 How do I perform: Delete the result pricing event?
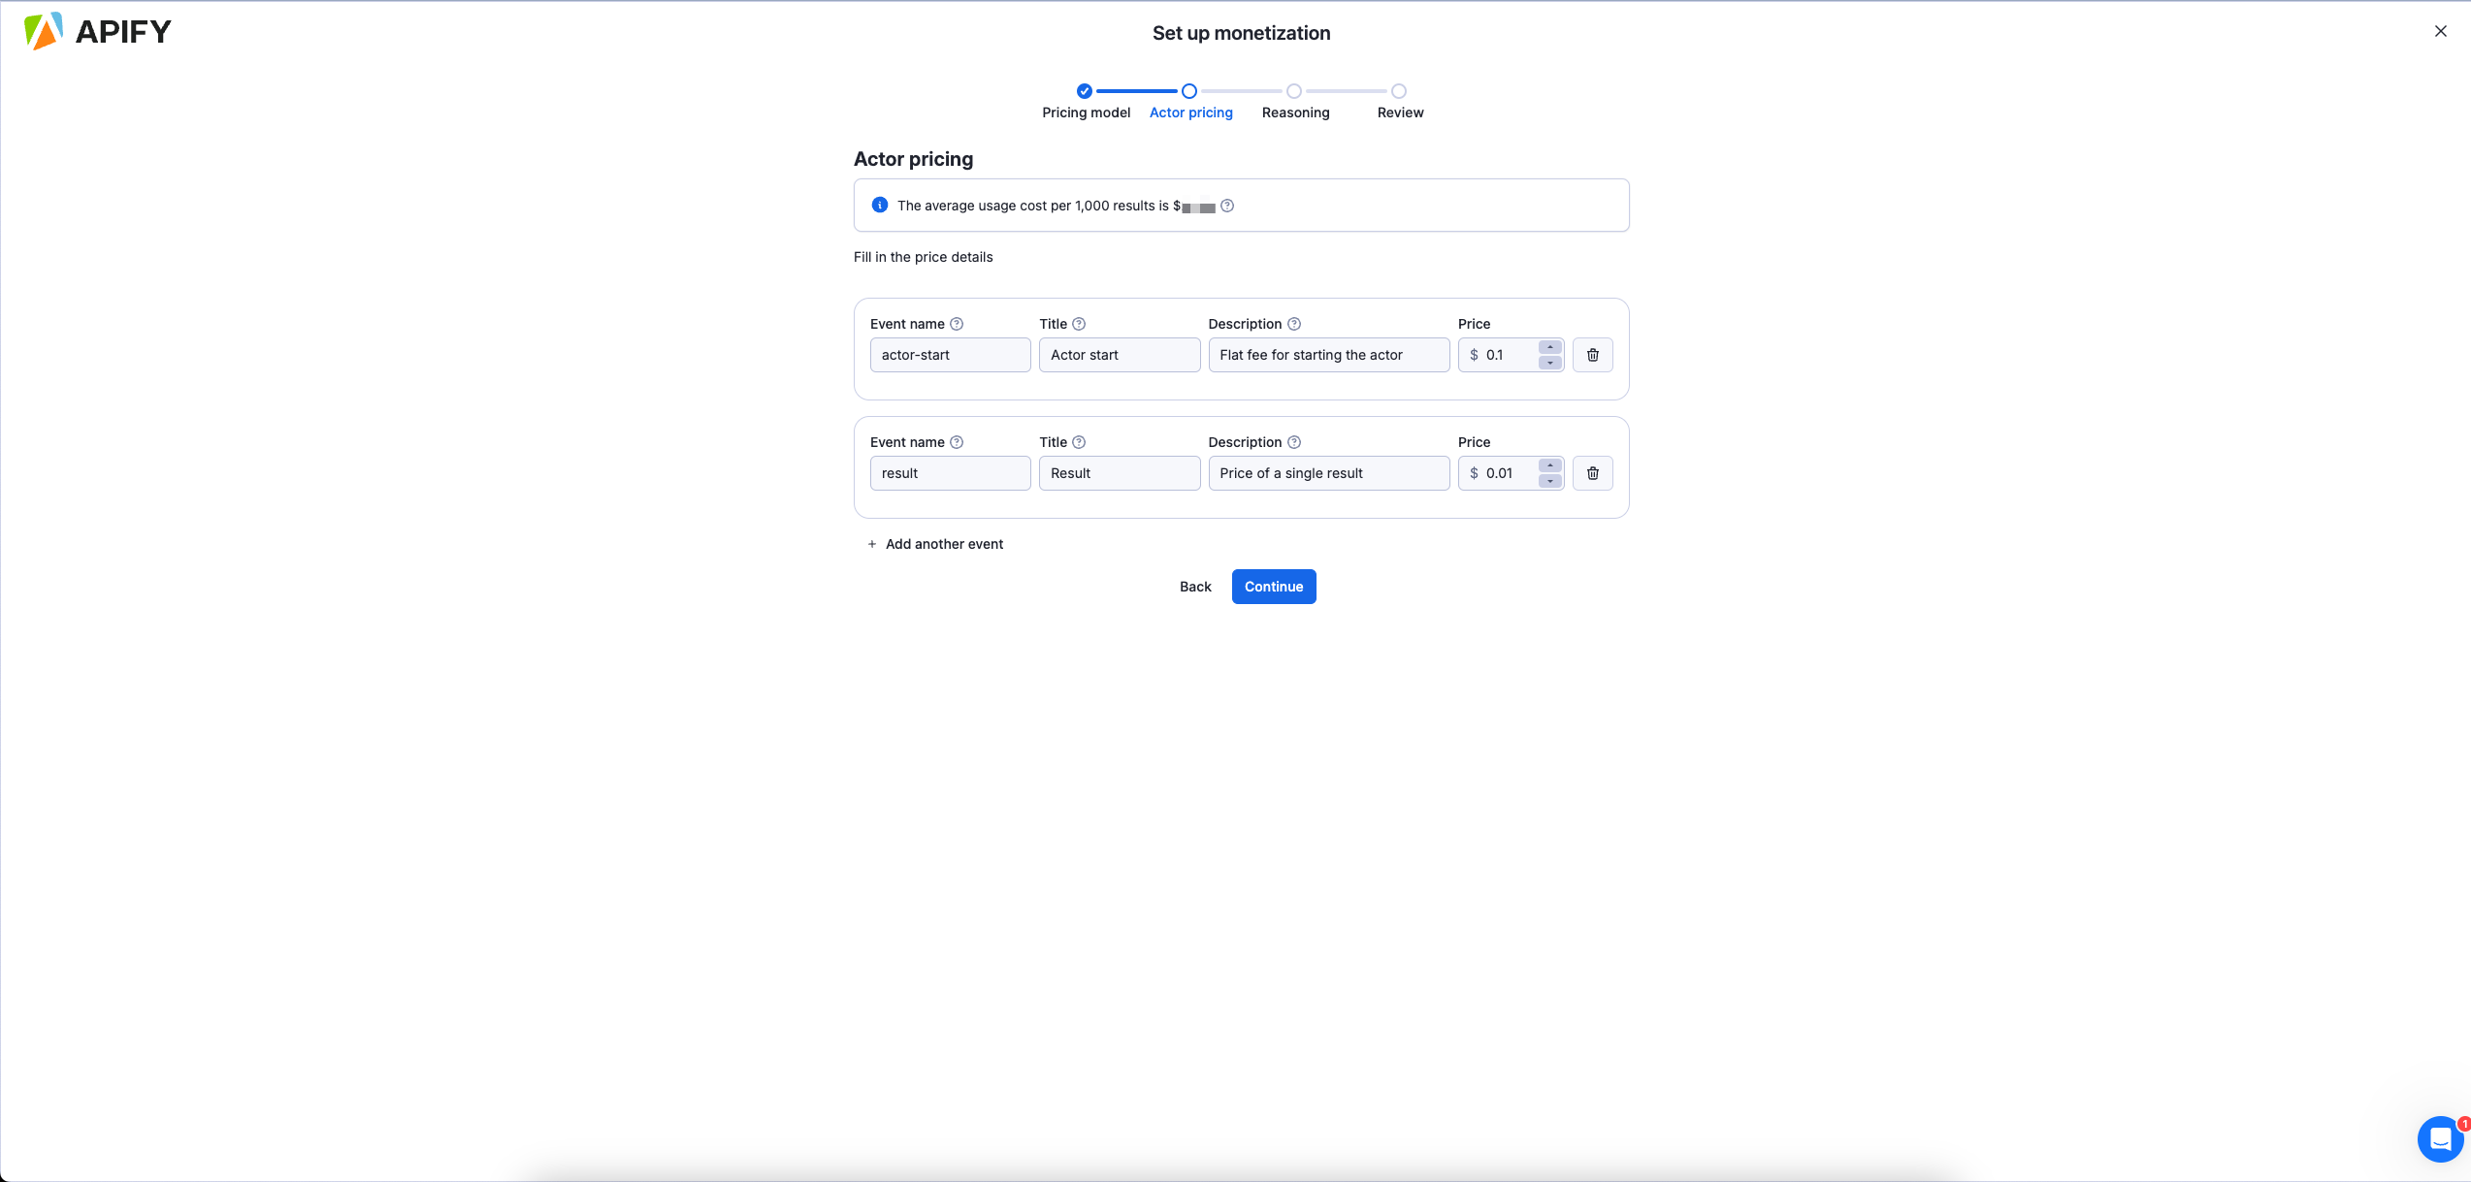coord(1592,473)
